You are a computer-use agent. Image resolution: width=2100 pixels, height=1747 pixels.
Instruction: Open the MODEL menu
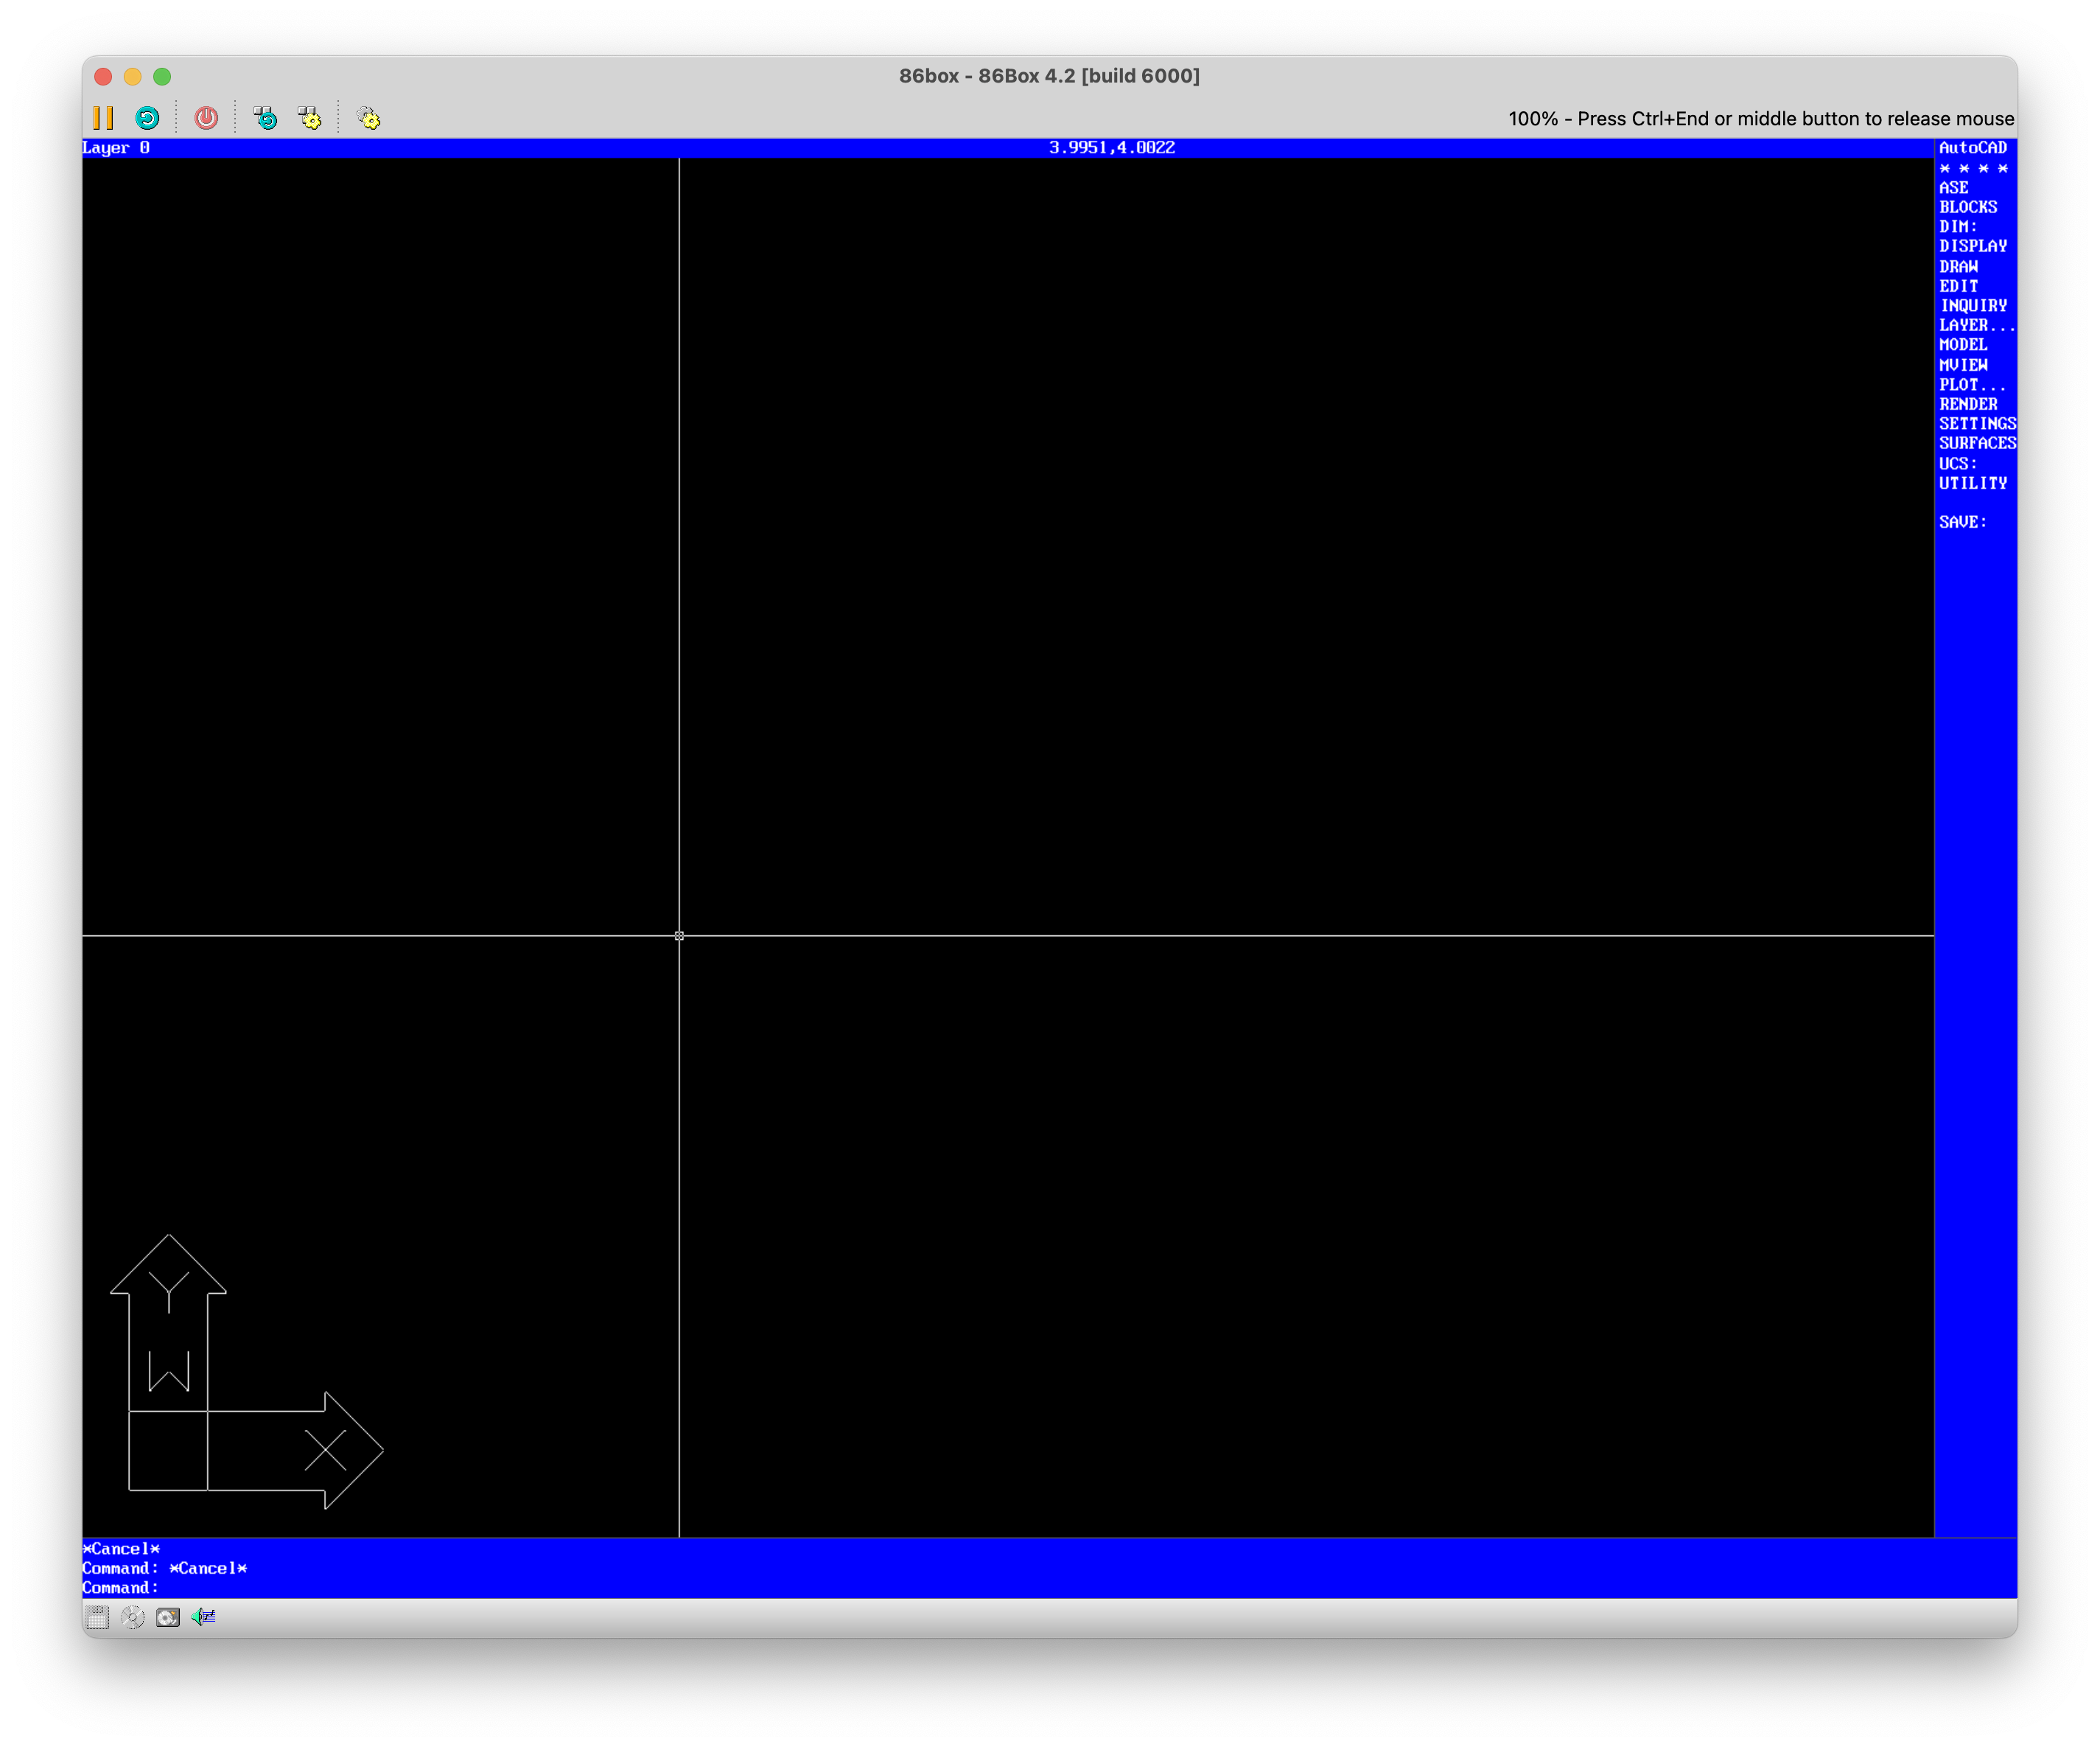(x=1963, y=345)
